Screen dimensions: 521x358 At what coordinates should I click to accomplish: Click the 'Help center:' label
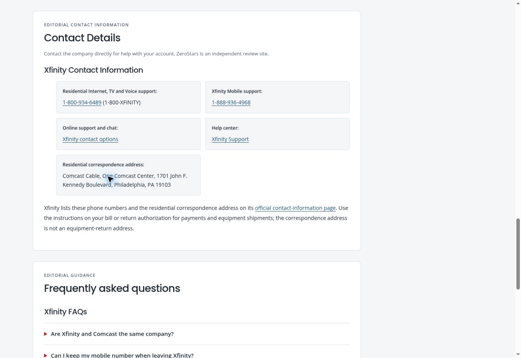[225, 128]
